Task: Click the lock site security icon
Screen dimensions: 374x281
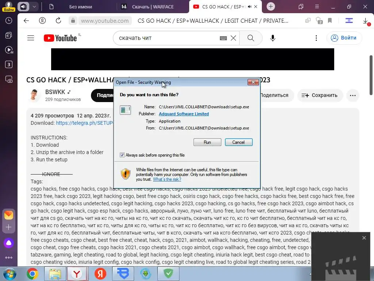Action: 73,21
